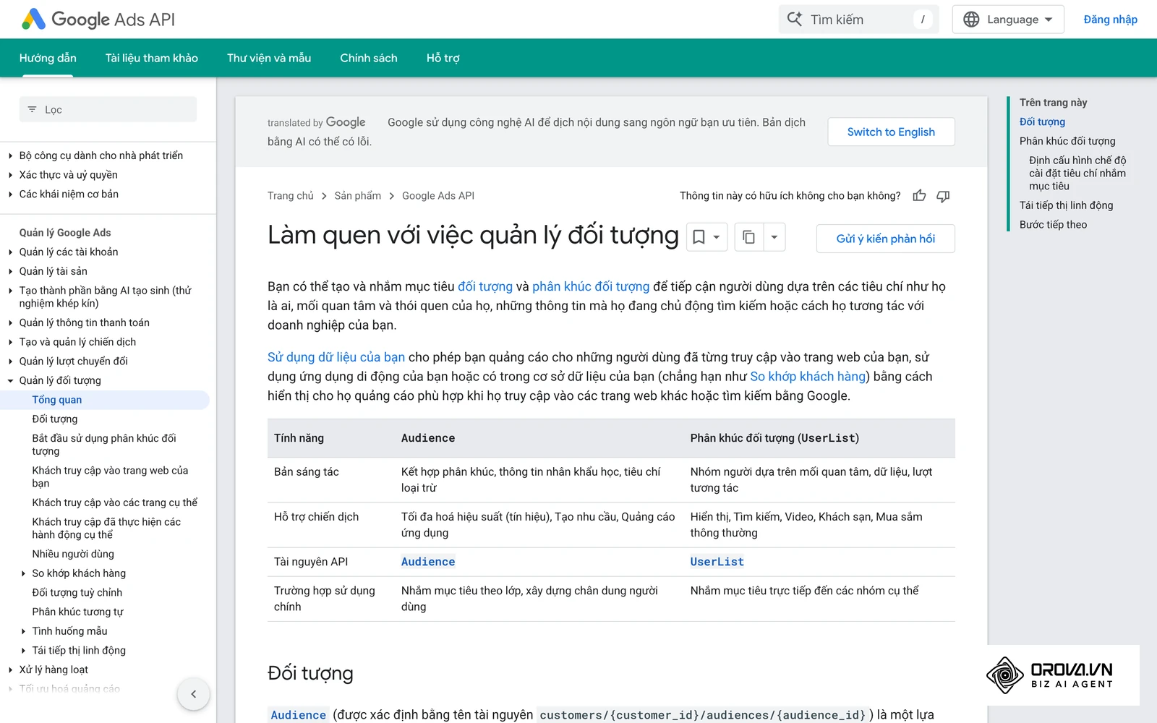Click the Lọc filter field
The width and height of the screenshot is (1157, 723).
[108, 109]
